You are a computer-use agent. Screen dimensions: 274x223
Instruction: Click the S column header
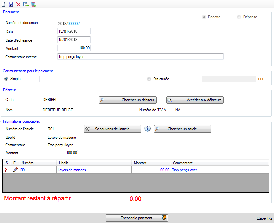[7, 163]
